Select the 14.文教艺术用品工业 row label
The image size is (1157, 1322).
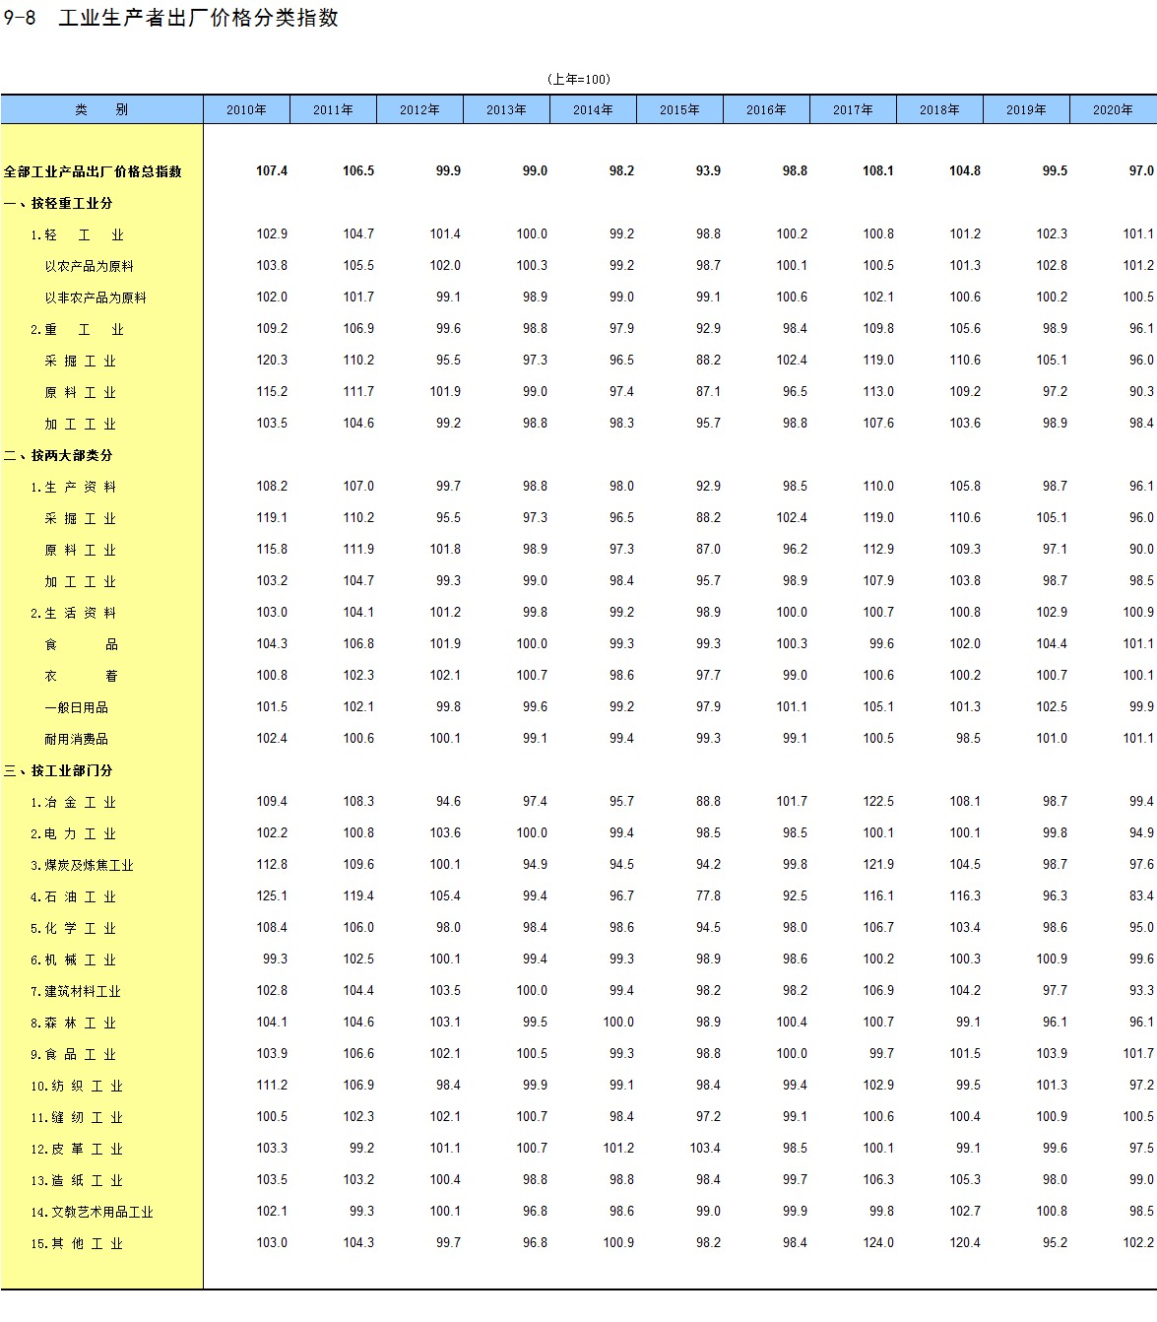92,1212
